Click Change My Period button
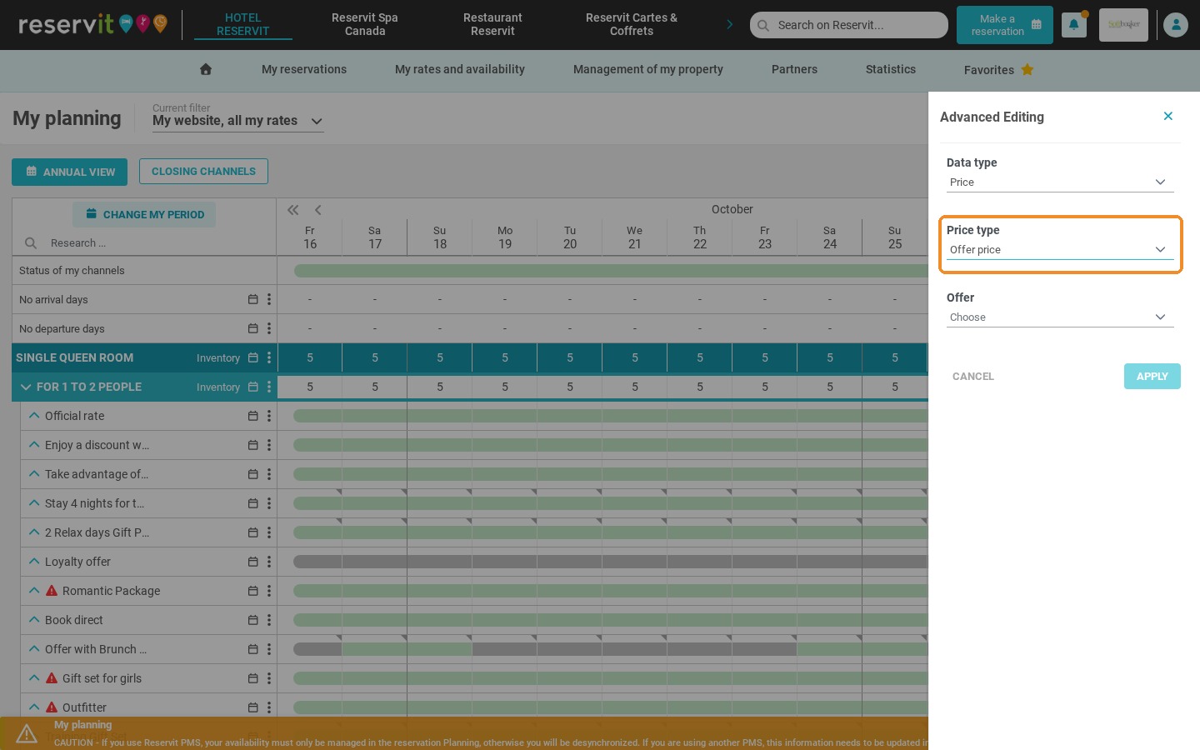 (x=144, y=214)
